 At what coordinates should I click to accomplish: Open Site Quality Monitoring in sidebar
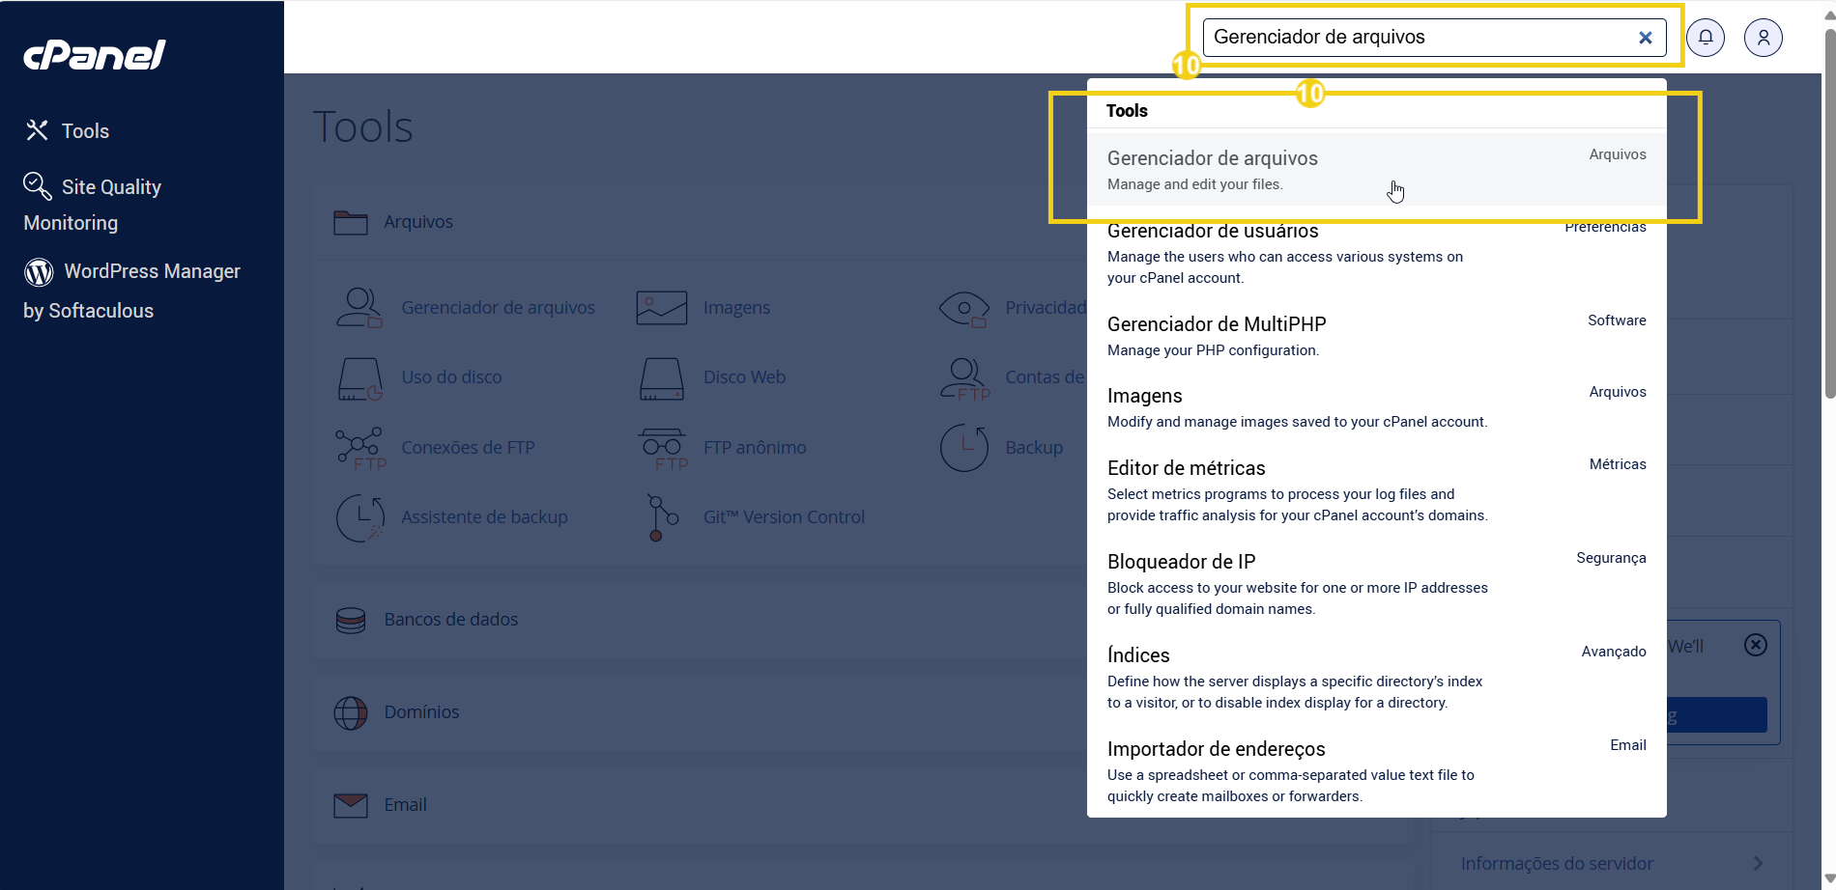click(x=93, y=205)
